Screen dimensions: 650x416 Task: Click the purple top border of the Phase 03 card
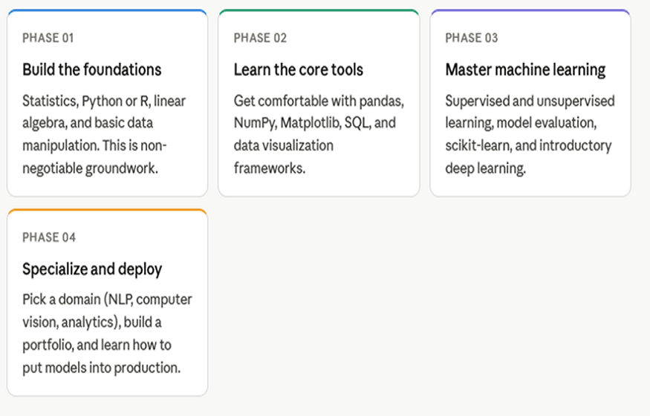click(x=530, y=11)
